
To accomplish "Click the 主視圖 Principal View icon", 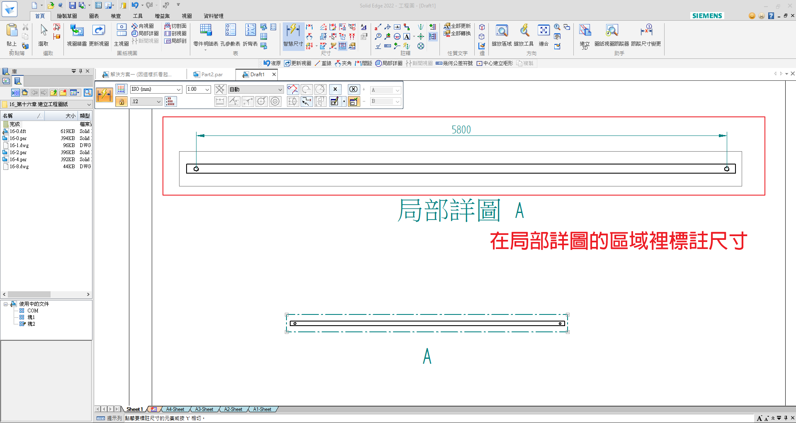I will pyautogui.click(x=121, y=35).
